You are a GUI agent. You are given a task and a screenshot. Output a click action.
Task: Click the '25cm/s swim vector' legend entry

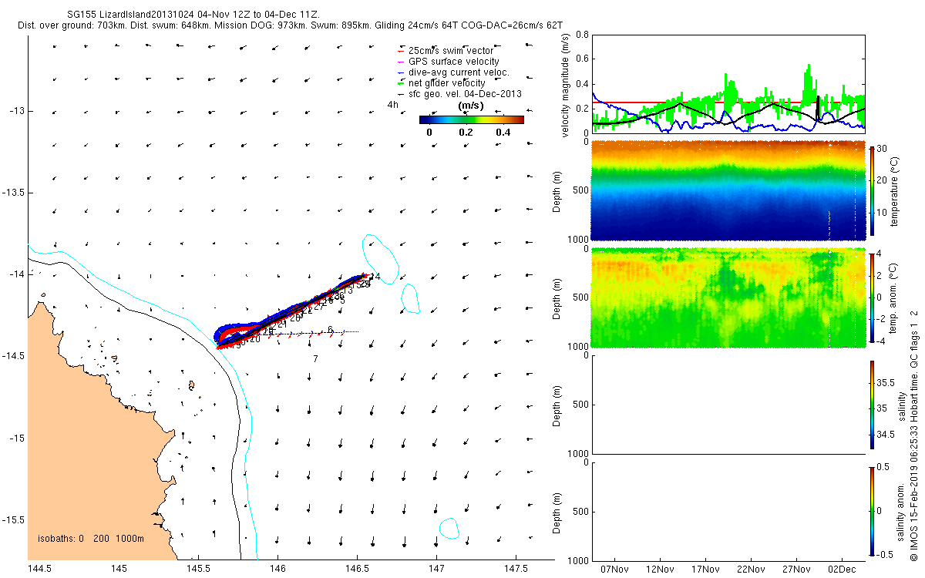[452, 51]
